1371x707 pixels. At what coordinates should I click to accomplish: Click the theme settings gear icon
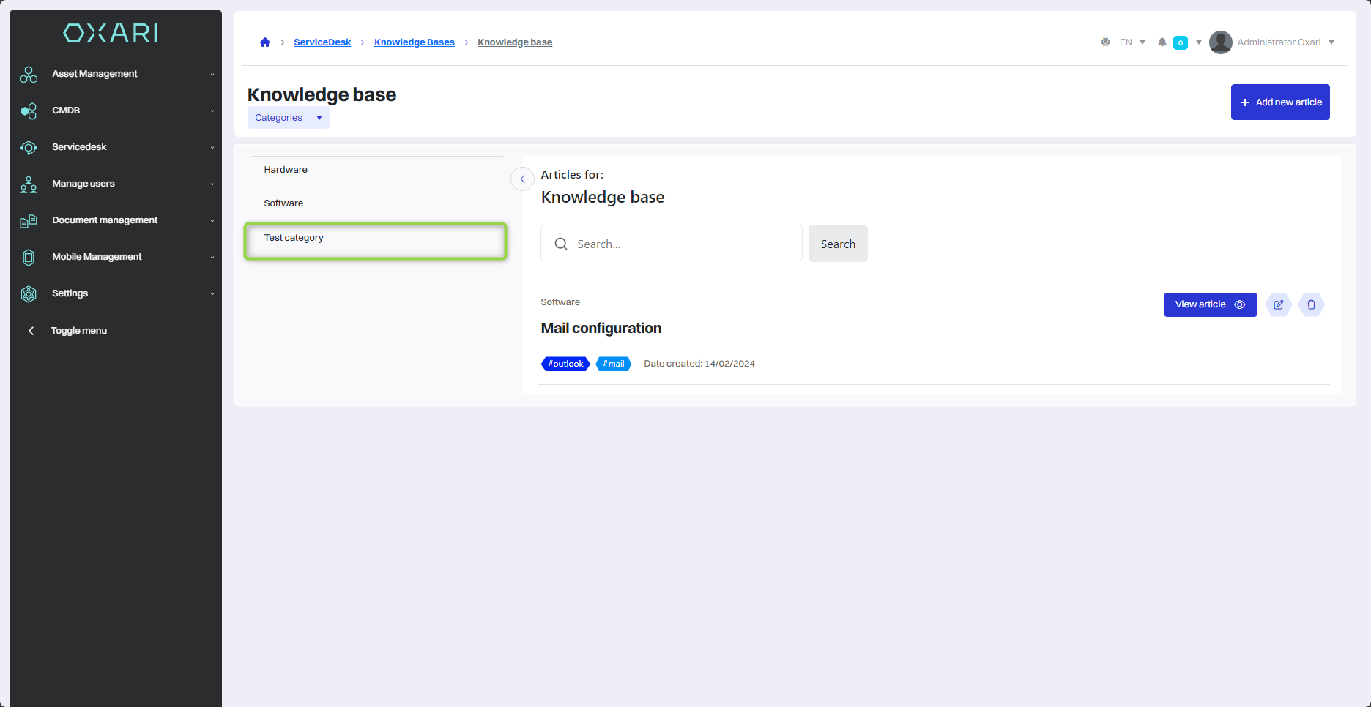(1105, 42)
